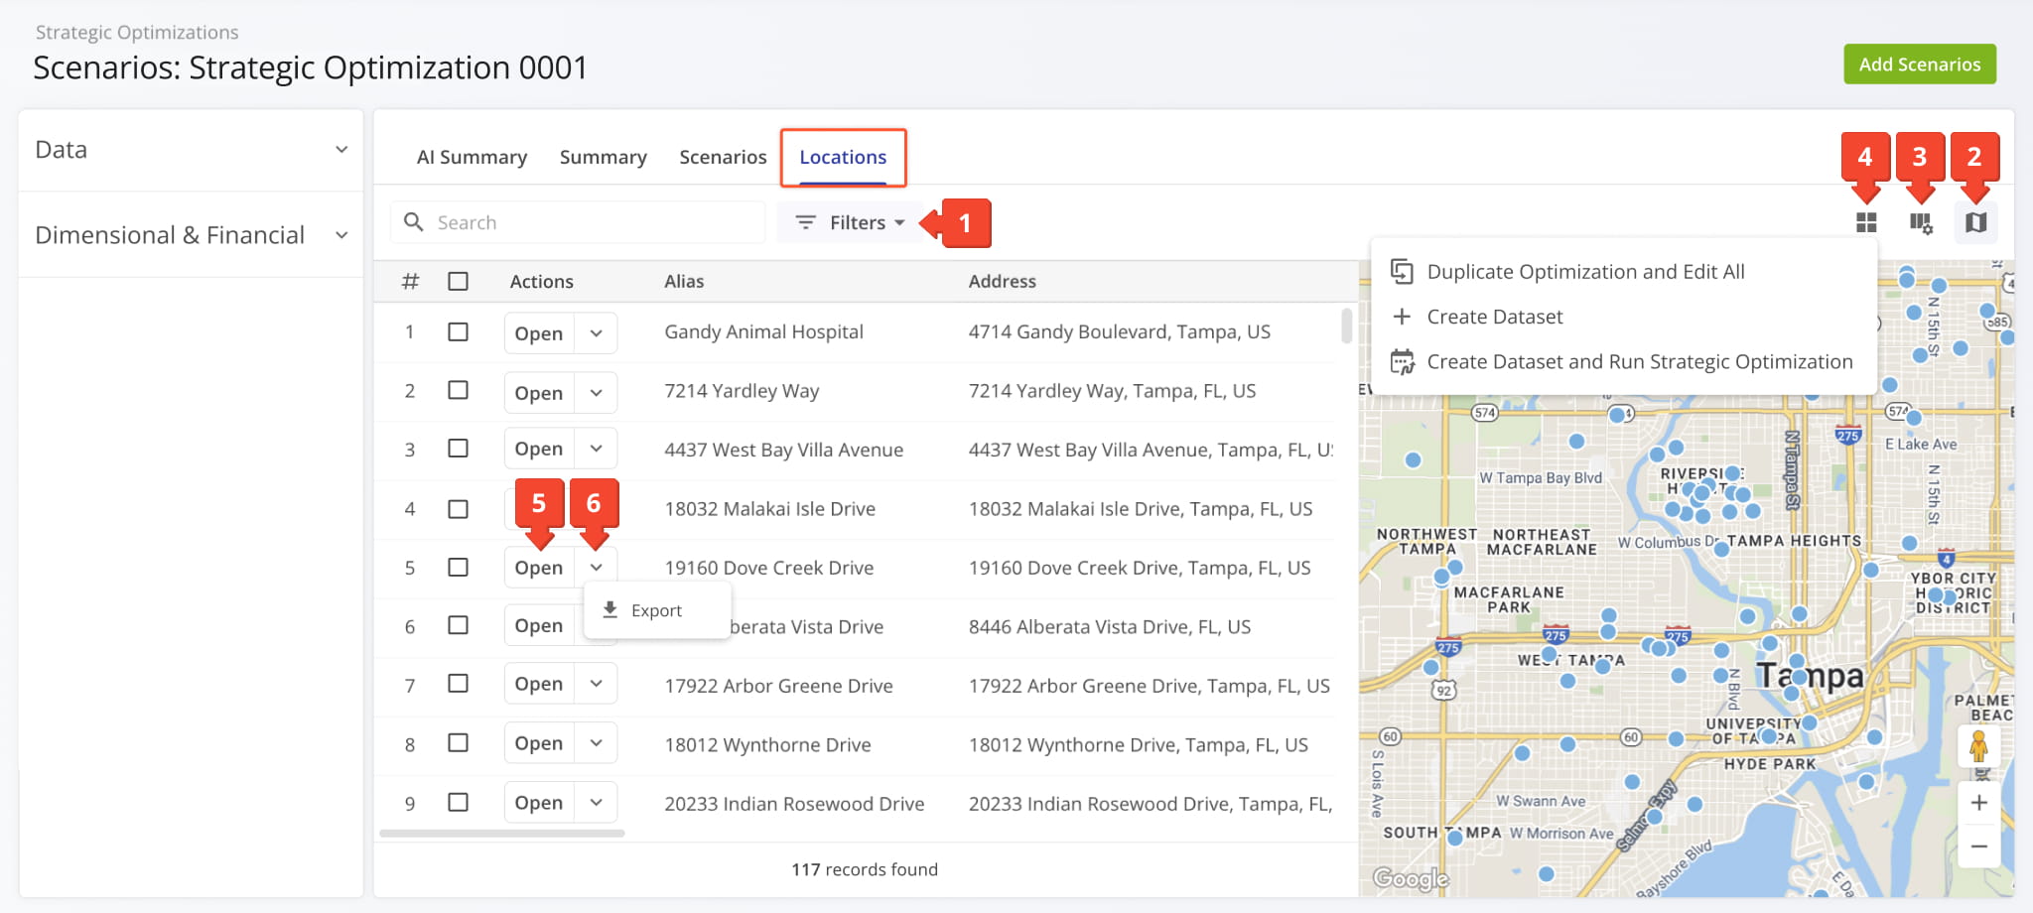This screenshot has width=2033, height=913.
Task: Click the Add Scenarios button
Action: pos(1920,65)
